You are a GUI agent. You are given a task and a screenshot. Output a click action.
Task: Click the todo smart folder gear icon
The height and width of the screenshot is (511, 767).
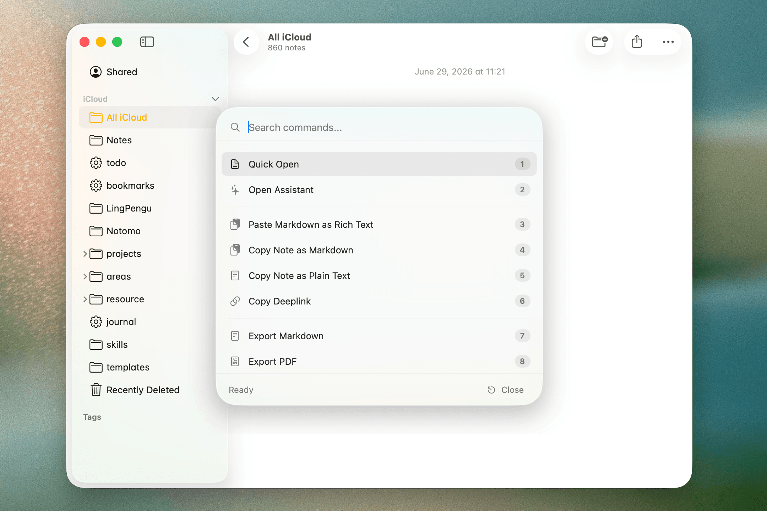coord(96,163)
